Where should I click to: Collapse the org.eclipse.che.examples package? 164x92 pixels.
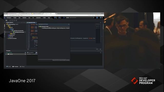[11, 31]
